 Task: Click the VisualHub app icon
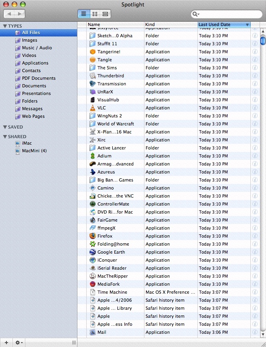[92, 100]
